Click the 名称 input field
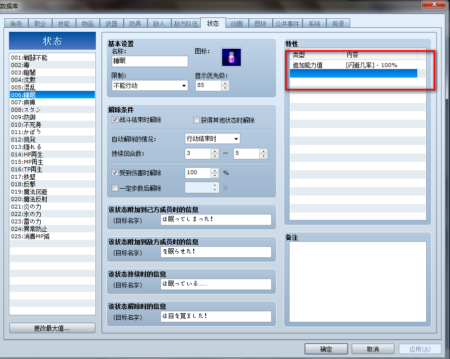Viewport: 450px width, 359px height. [150, 61]
